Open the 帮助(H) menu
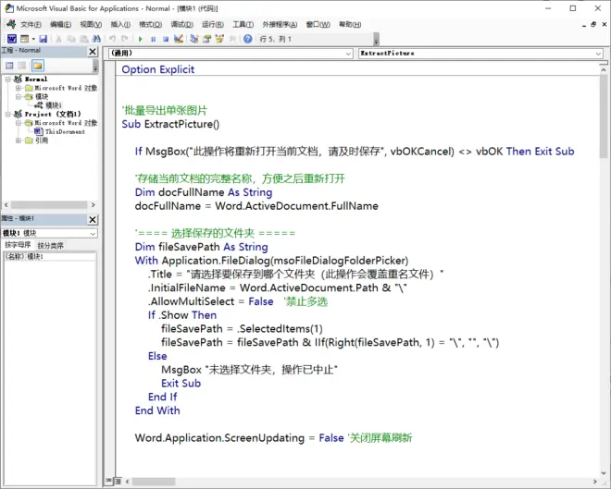 tap(350, 25)
